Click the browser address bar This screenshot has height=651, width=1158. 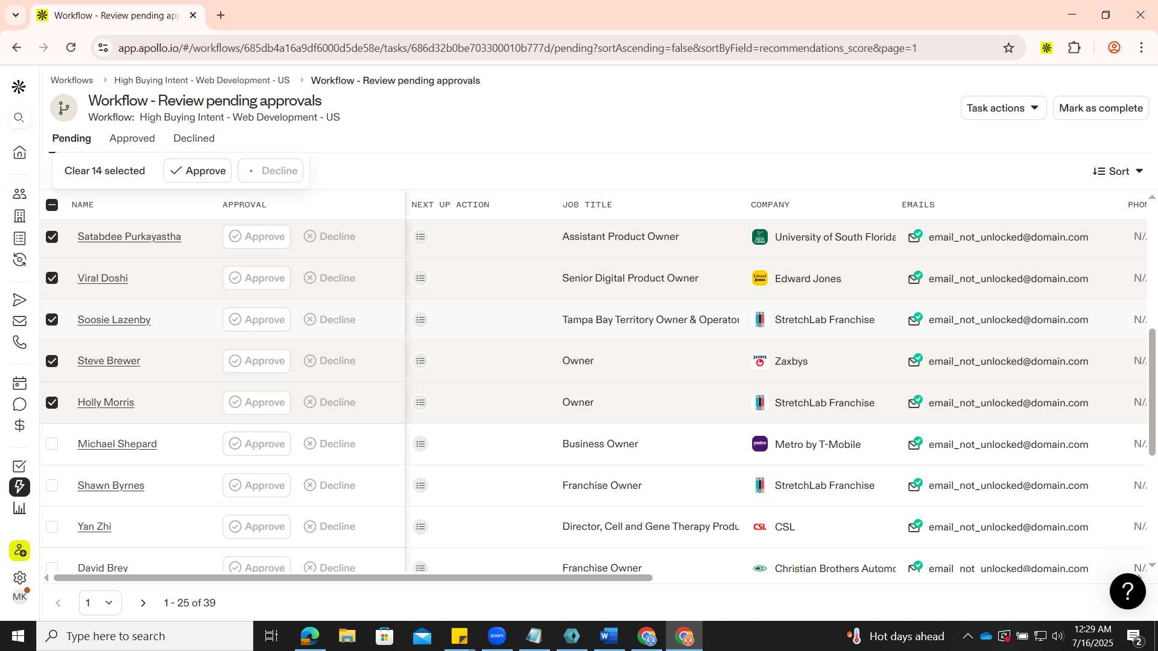[517, 48]
